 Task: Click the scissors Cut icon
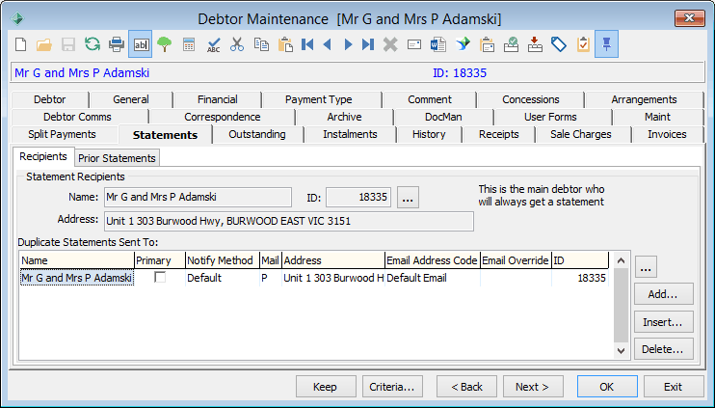click(237, 44)
